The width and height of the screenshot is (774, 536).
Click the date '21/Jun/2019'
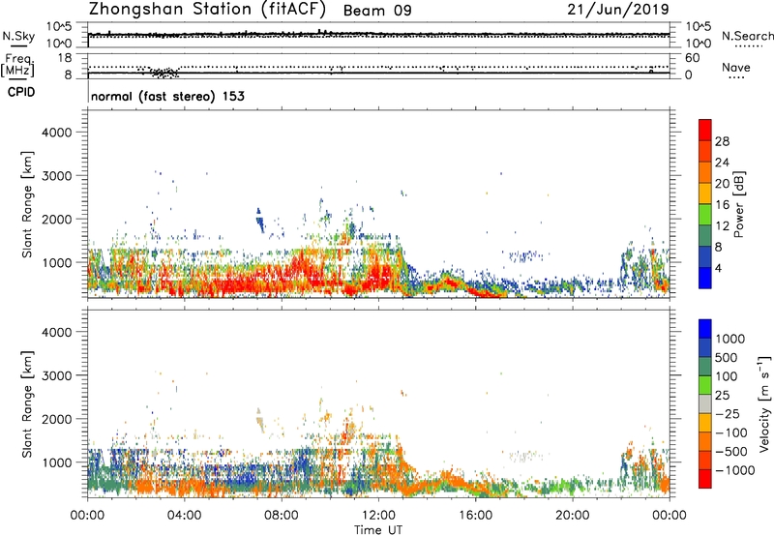(x=618, y=10)
